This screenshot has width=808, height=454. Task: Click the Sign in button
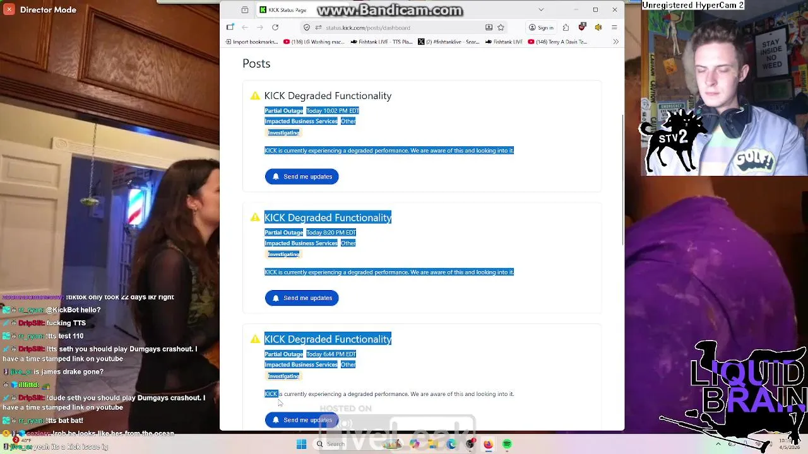542,27
